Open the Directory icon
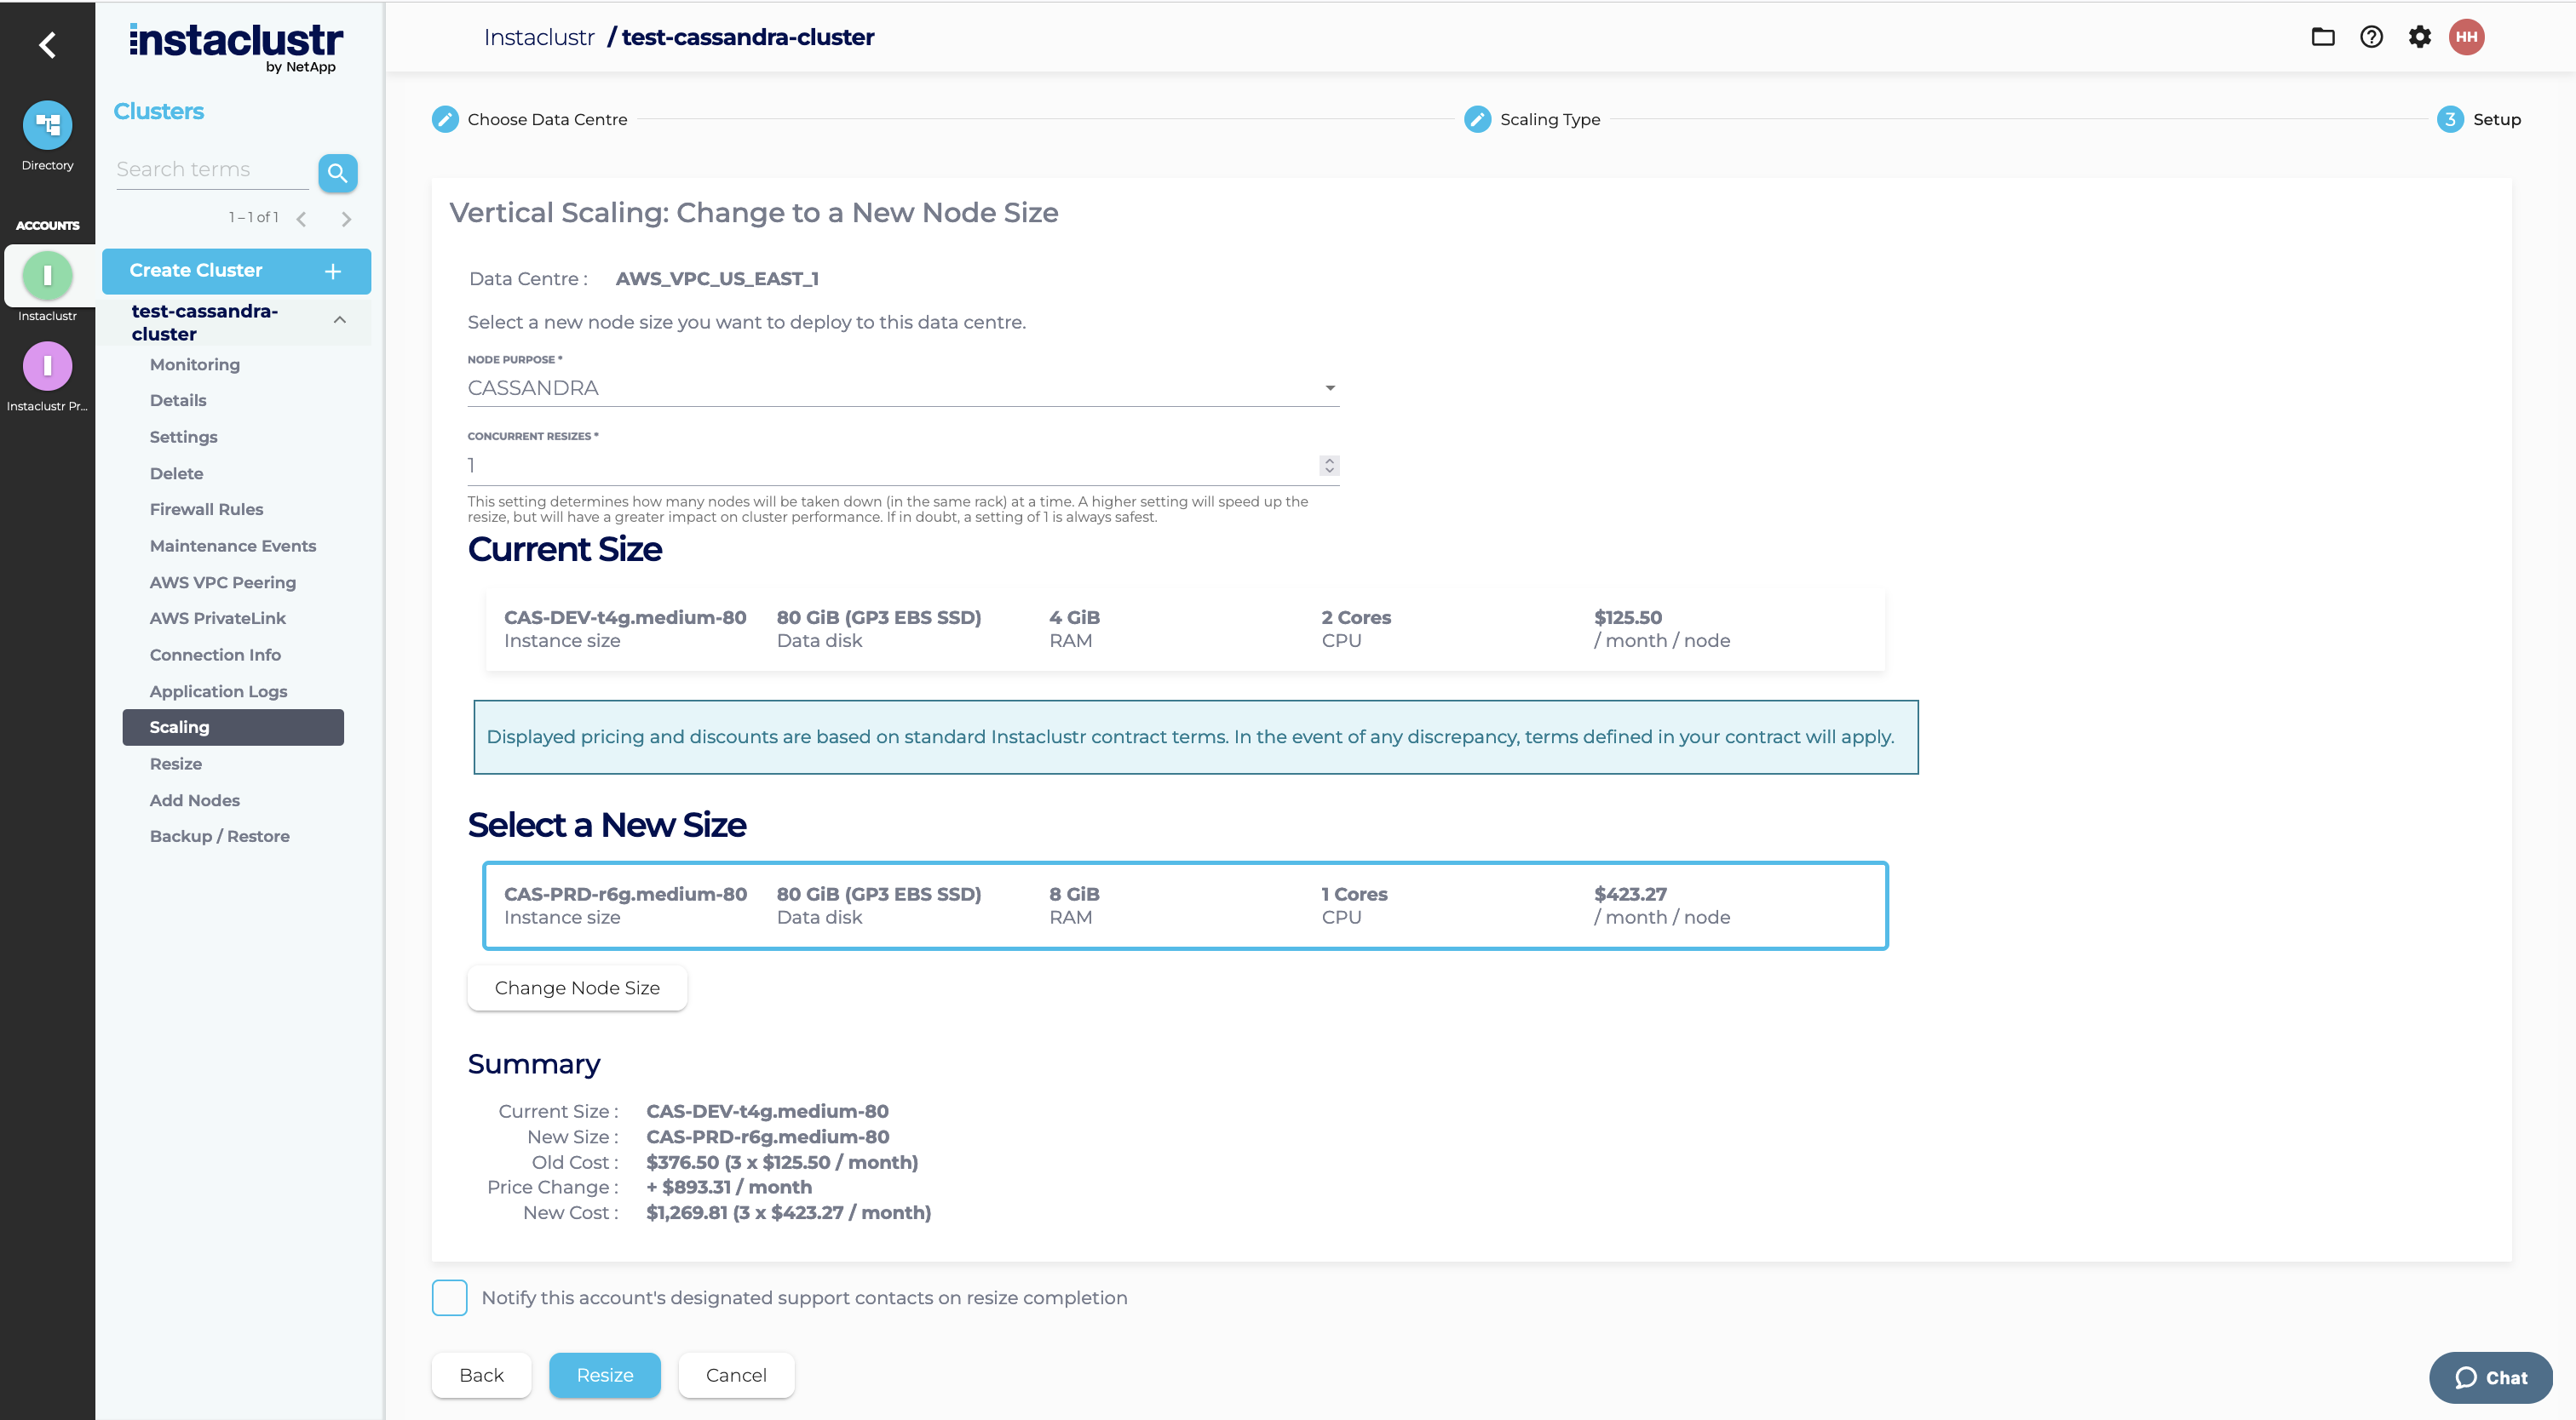 point(47,125)
